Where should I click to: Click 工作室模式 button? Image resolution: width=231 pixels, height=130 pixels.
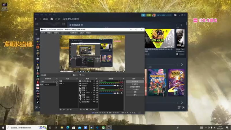coord(135,90)
